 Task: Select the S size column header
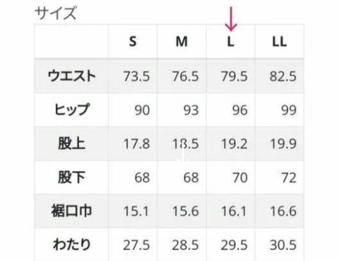coord(133,41)
